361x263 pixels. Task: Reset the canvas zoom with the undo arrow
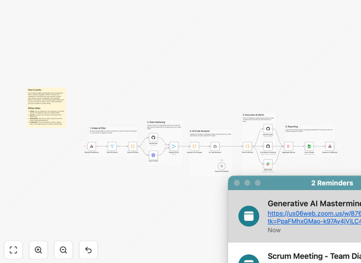(88, 250)
